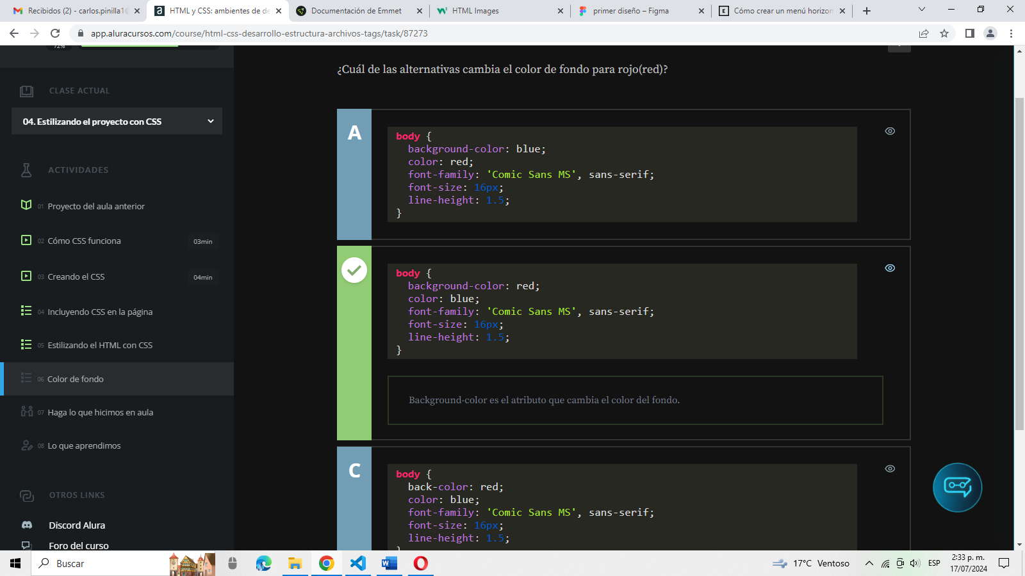Click binoculars icon beside Haga lo que hicimos

pos(27,411)
